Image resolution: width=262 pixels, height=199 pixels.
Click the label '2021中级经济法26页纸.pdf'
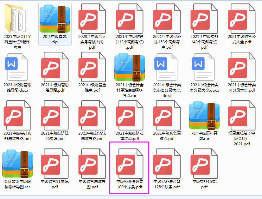(55, 136)
